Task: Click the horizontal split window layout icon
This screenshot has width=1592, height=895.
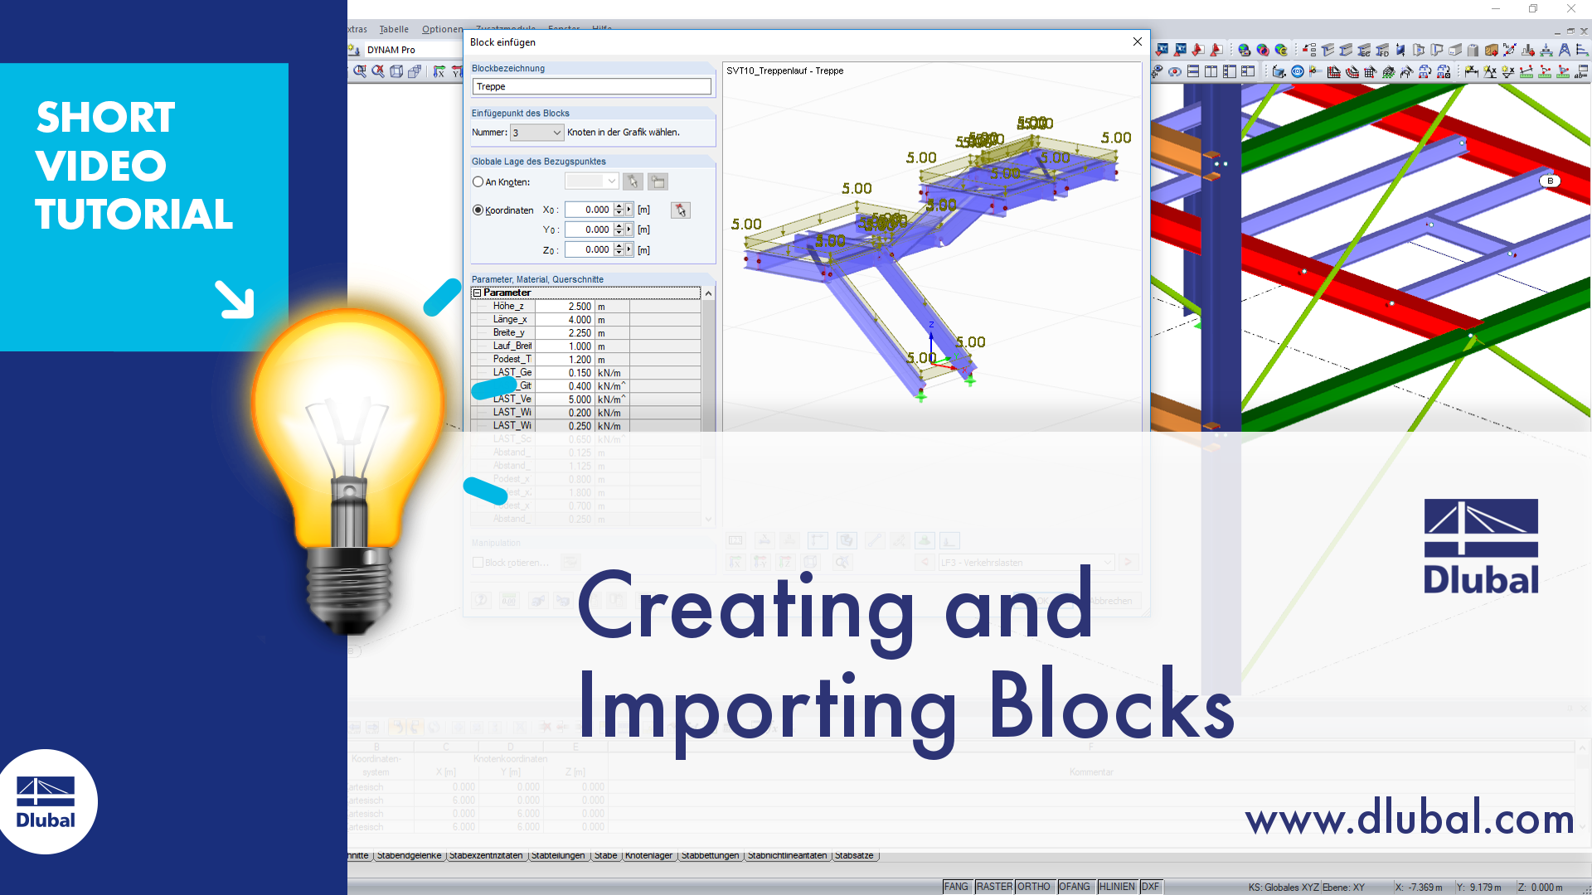Action: (x=1193, y=72)
